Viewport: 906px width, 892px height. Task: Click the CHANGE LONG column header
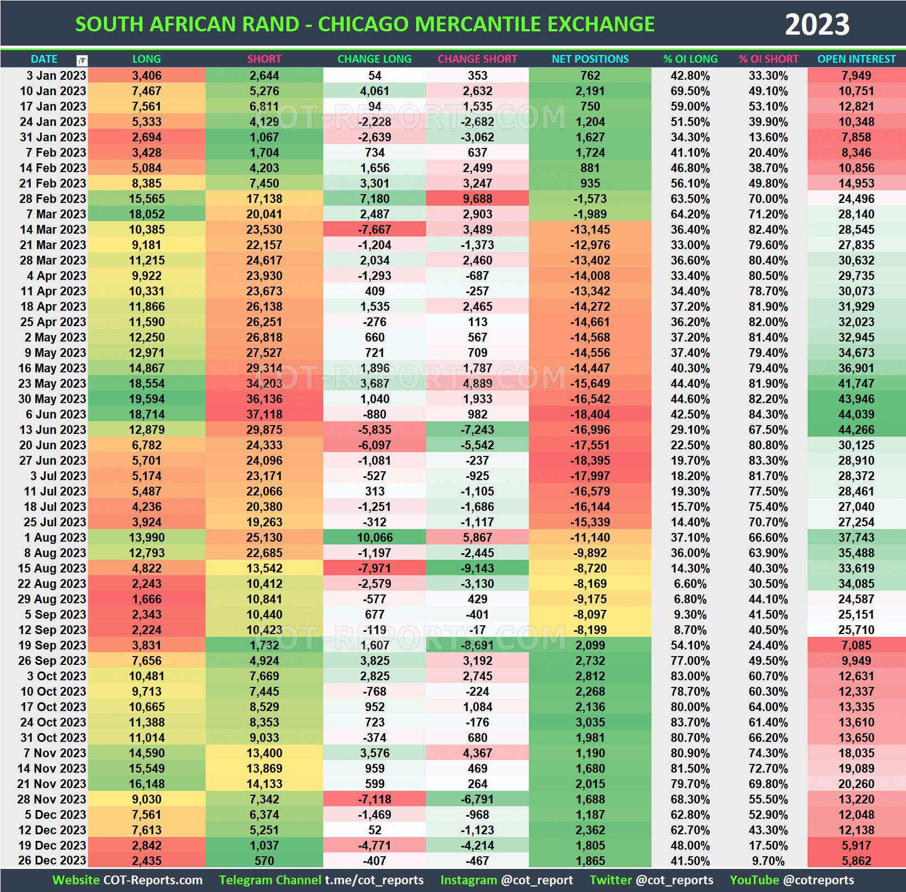[x=375, y=59]
